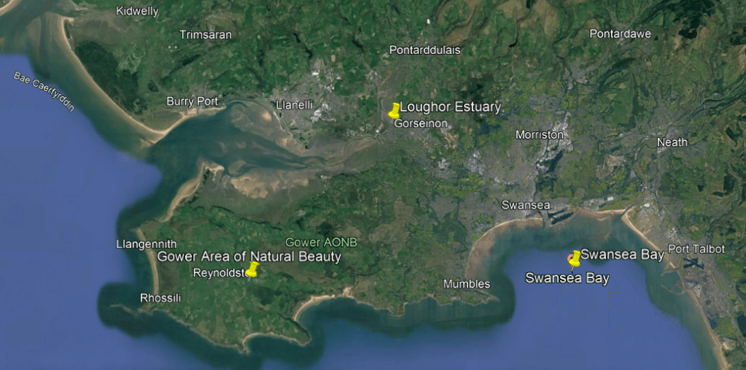Image resolution: width=746 pixels, height=370 pixels.
Task: Select the Port Talbot label
Action: coord(696,249)
